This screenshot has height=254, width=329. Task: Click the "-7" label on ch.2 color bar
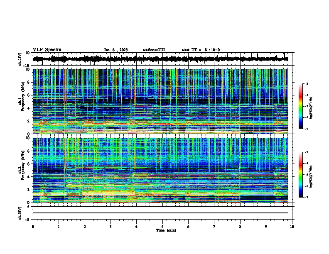pos(307,197)
